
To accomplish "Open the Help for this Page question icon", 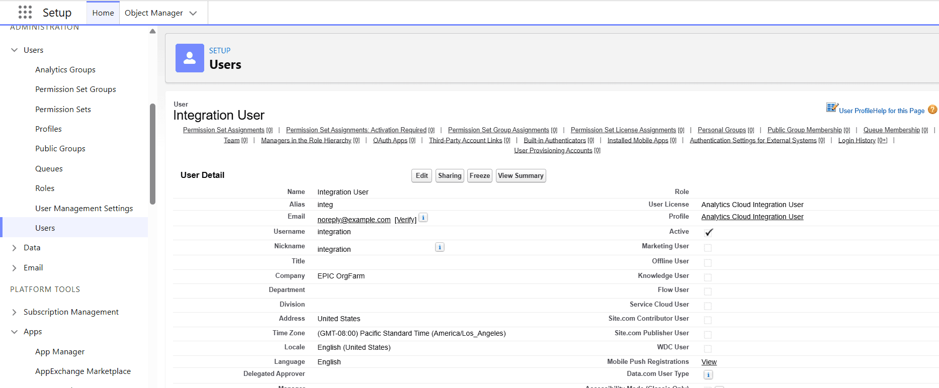I will point(932,110).
